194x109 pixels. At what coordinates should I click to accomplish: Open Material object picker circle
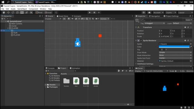tap(191, 61)
